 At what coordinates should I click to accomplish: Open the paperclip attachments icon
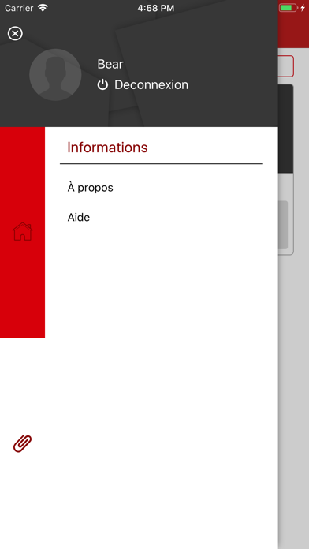(22, 443)
